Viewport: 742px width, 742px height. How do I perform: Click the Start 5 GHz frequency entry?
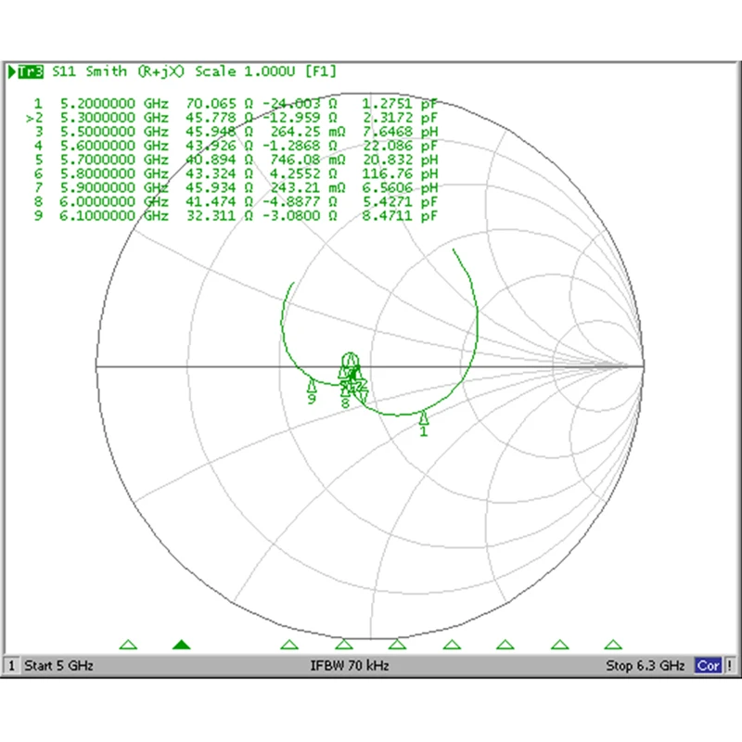[x=58, y=666]
